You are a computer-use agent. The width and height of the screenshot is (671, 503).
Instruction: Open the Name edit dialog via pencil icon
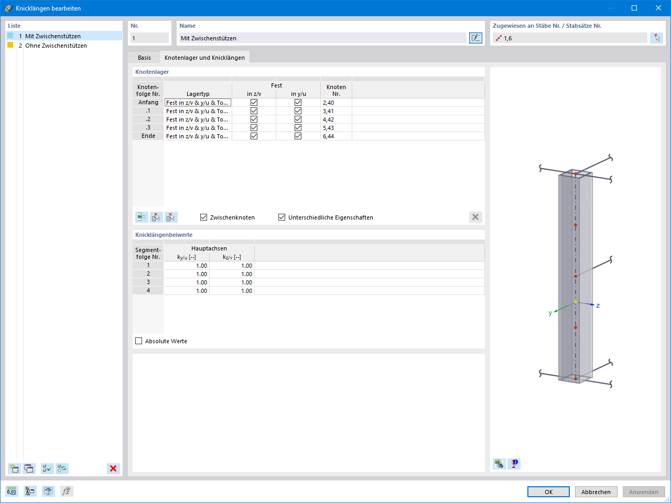point(475,37)
